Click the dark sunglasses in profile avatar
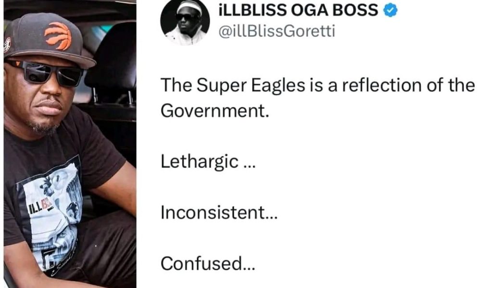 point(186,17)
